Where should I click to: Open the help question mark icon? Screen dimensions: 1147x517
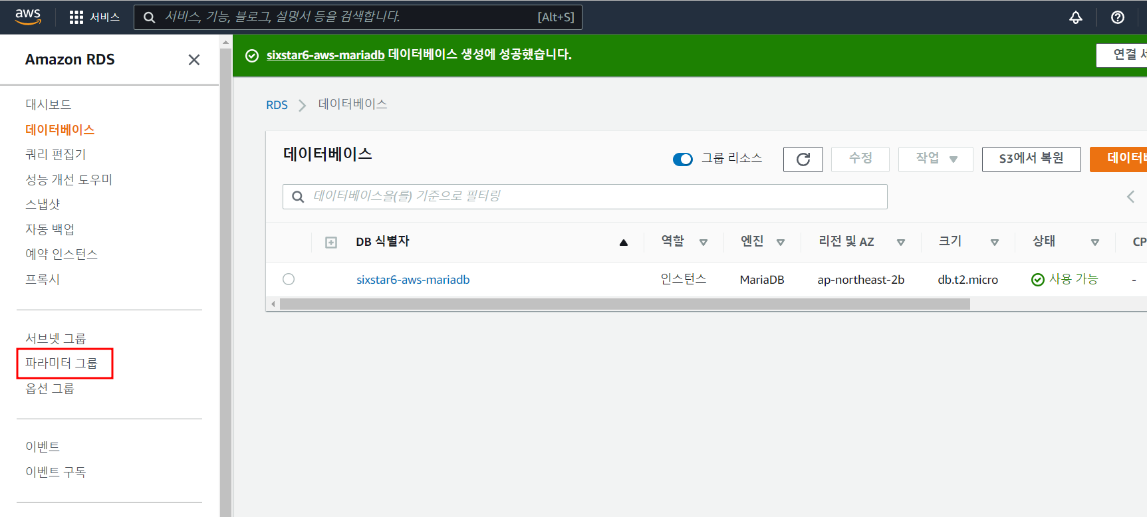[1117, 17]
